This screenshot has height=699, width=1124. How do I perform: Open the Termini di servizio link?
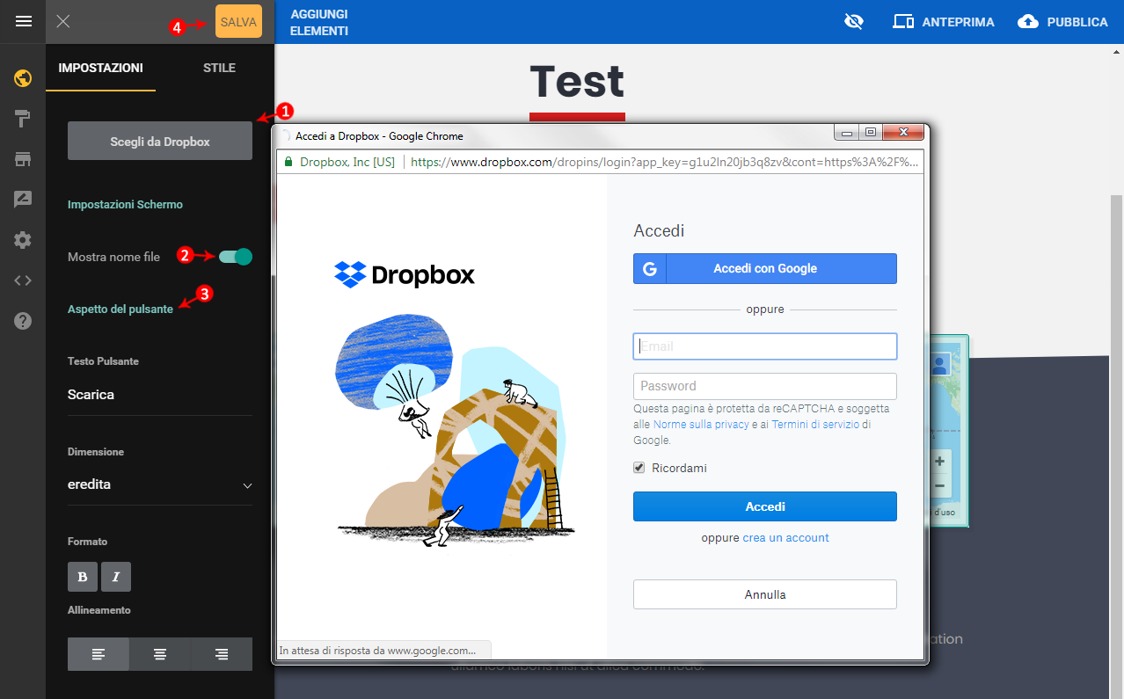pos(814,425)
